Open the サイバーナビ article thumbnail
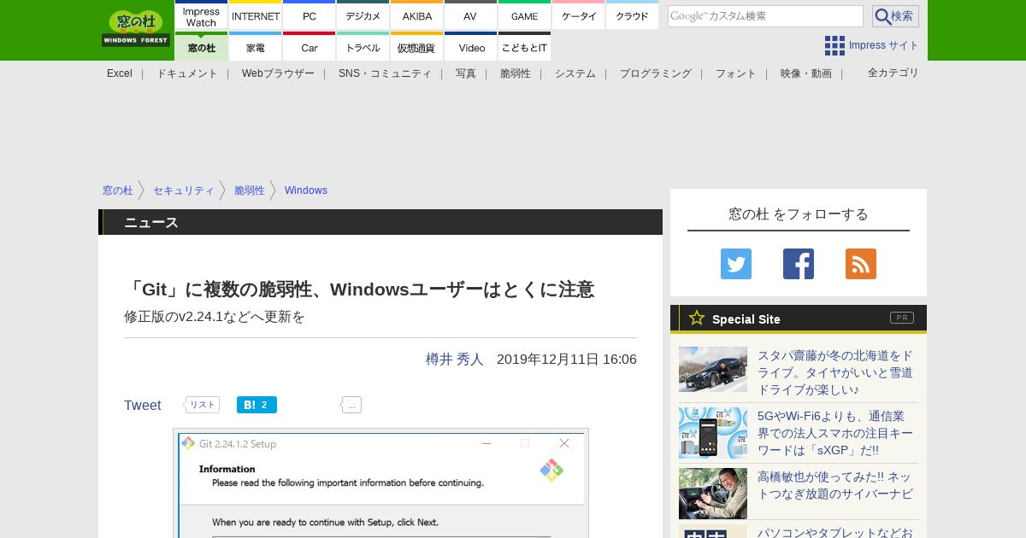The image size is (1026, 538). click(x=713, y=494)
